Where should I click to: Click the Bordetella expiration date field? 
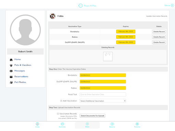103,75
